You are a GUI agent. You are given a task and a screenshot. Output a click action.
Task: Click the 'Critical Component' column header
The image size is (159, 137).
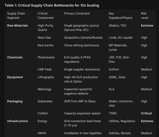click(x=45, y=16)
